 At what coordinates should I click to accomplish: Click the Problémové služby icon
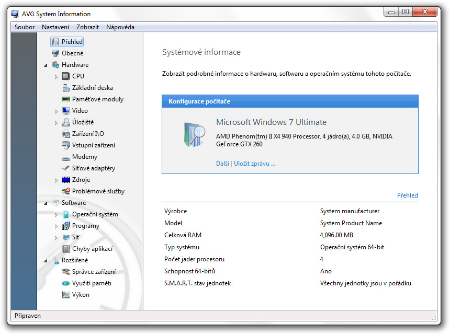point(66,191)
